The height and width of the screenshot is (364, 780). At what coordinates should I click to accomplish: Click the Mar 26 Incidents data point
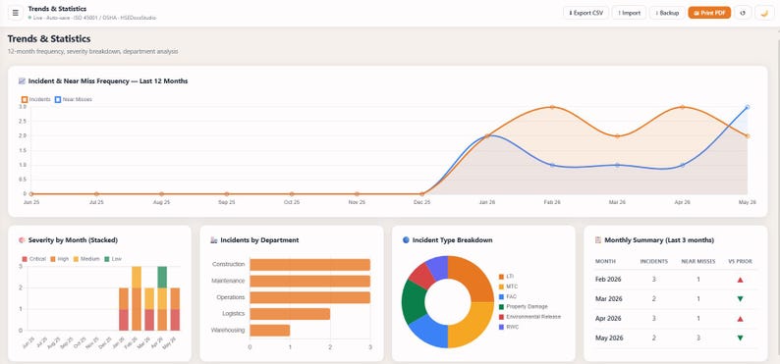(617, 135)
